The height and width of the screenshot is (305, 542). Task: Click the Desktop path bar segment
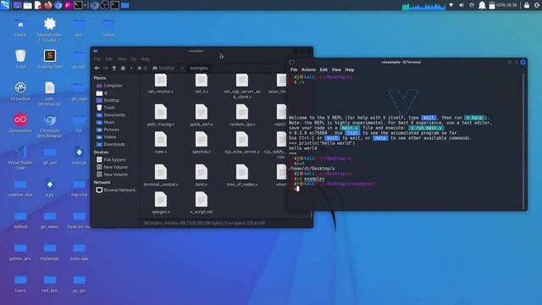click(x=163, y=68)
